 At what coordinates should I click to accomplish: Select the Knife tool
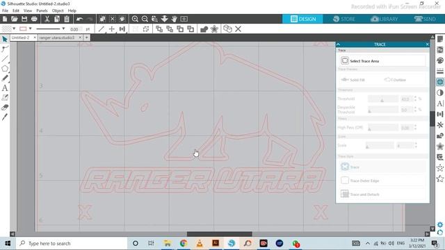5,117
